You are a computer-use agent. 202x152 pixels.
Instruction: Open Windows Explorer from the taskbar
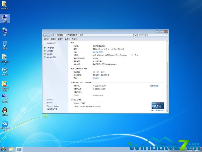click(x=11, y=150)
